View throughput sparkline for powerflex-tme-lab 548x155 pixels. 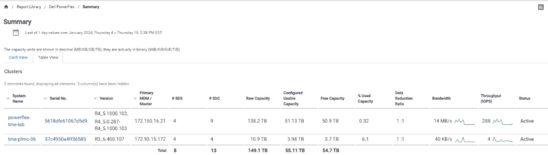[x=502, y=122]
